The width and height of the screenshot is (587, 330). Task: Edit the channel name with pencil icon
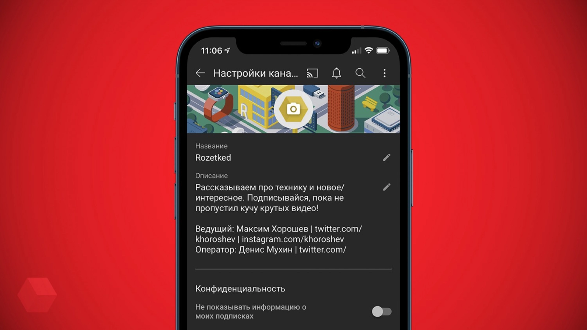coord(386,157)
